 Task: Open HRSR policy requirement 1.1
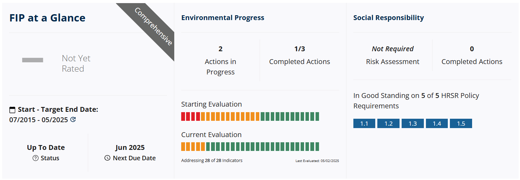(364, 124)
